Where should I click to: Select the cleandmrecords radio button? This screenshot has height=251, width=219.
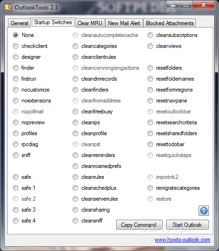point(75,79)
